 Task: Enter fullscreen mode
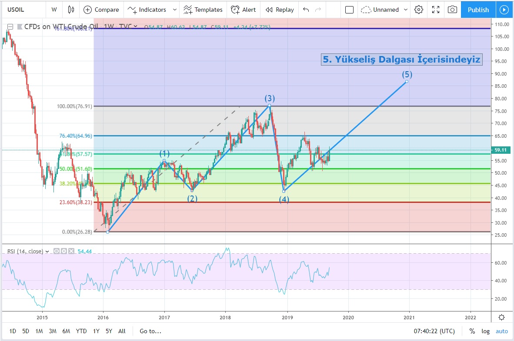click(436, 10)
